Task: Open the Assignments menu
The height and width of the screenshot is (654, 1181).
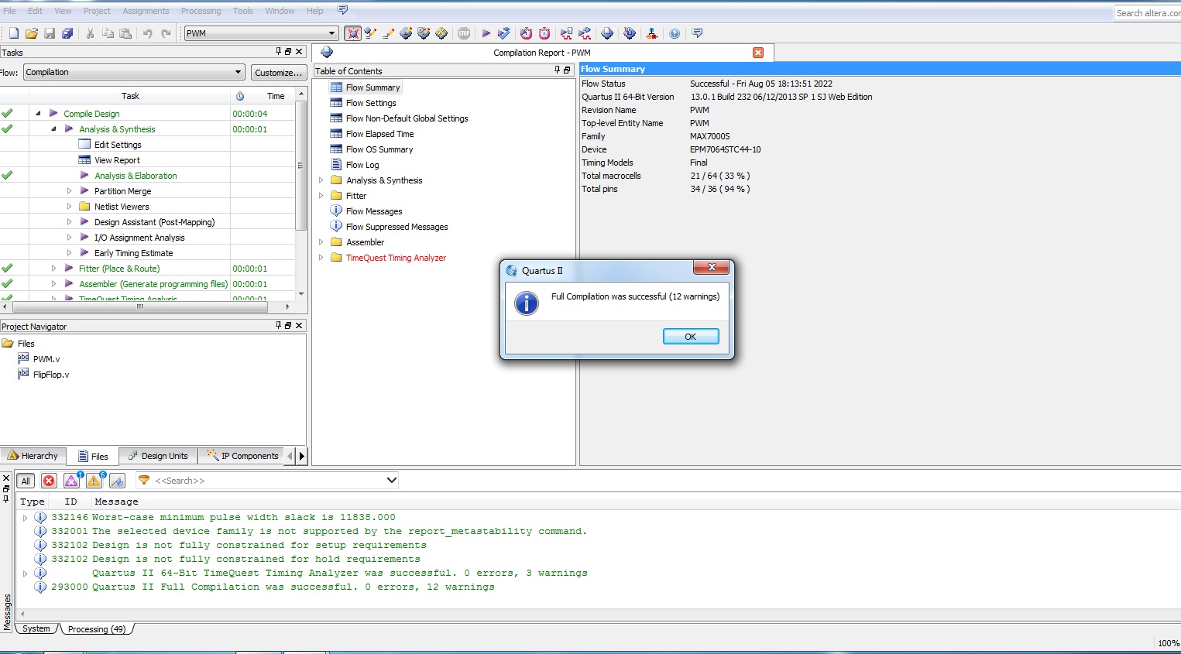Action: point(146,11)
